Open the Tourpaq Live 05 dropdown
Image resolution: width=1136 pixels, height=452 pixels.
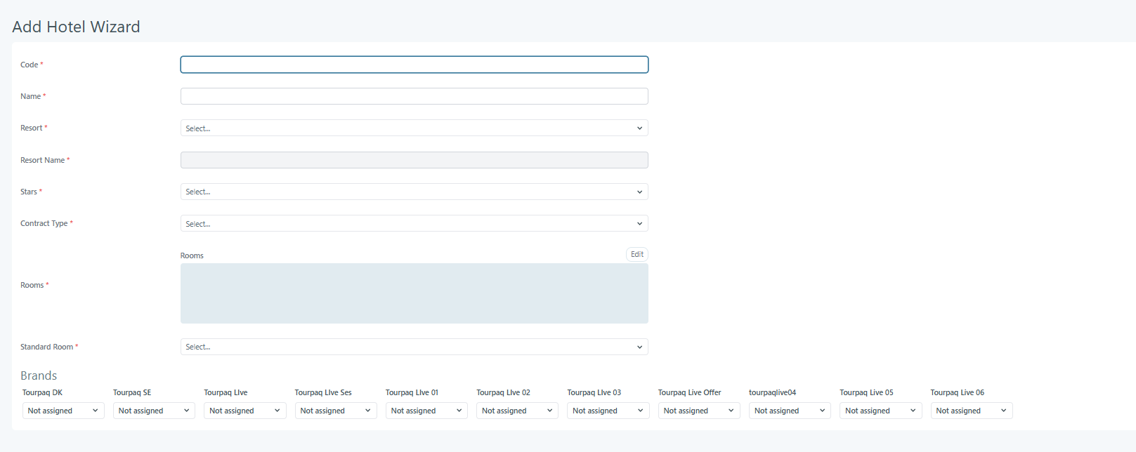(880, 411)
